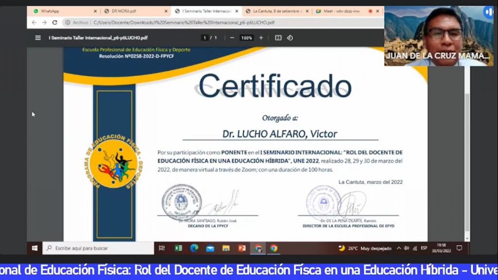
Task: Reload the current browser page
Action: tap(54, 22)
